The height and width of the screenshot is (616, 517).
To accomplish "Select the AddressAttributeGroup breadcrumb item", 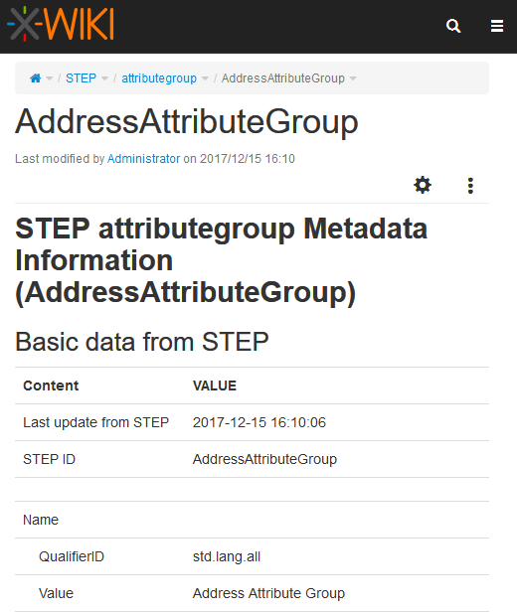I will point(283,78).
